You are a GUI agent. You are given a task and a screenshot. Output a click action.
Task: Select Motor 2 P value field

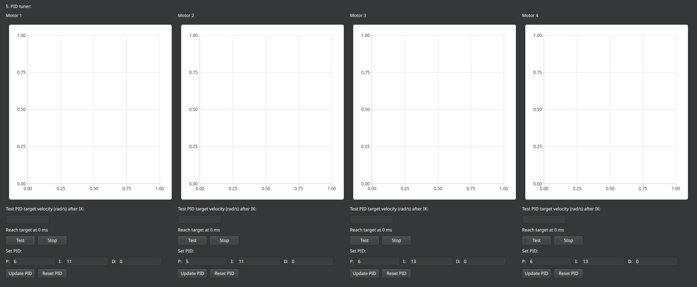[206, 262]
